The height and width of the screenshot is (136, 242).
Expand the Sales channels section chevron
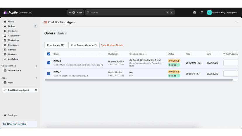pyautogui.click(x=37, y=66)
